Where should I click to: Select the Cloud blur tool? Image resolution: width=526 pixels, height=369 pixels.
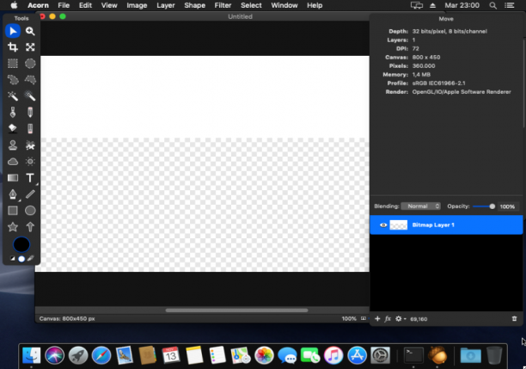13,162
